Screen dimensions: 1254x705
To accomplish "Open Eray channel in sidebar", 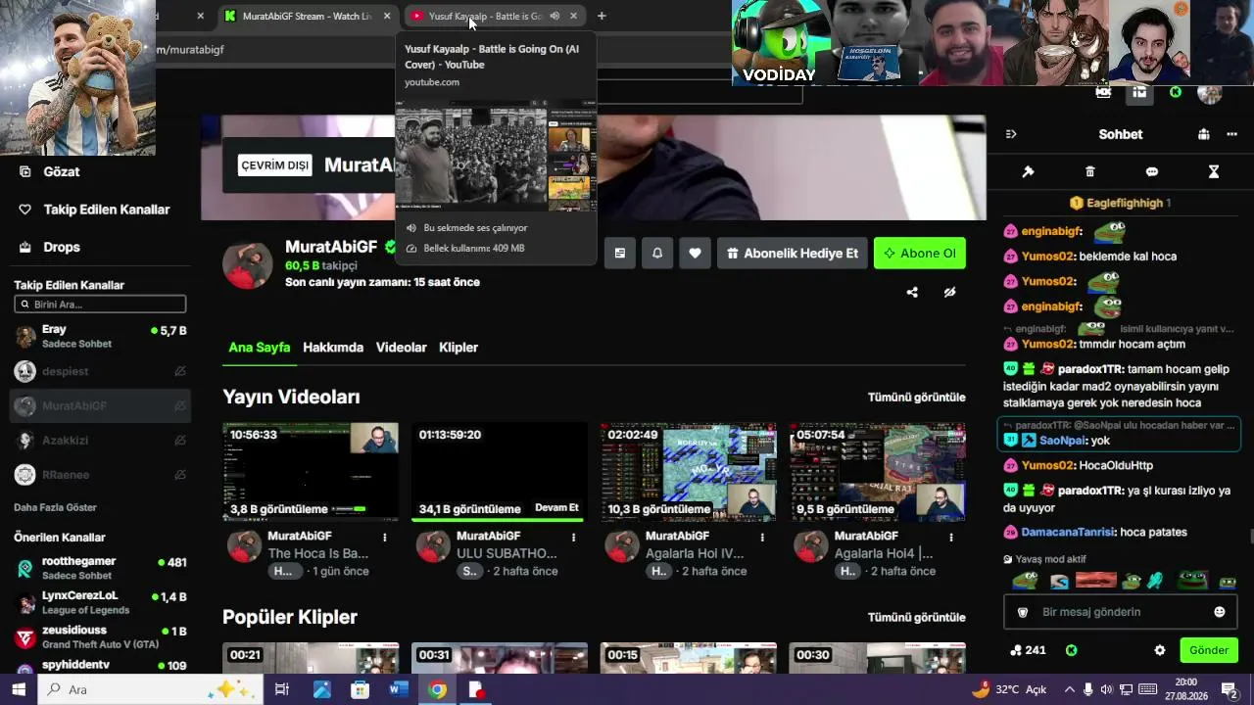I will coord(100,337).
